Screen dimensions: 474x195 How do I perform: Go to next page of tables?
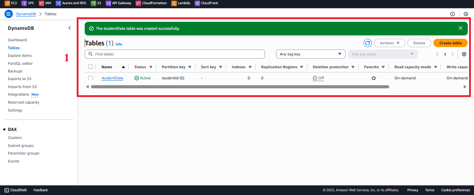coord(452,54)
